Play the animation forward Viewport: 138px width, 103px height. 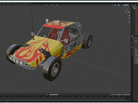tap(55, 94)
